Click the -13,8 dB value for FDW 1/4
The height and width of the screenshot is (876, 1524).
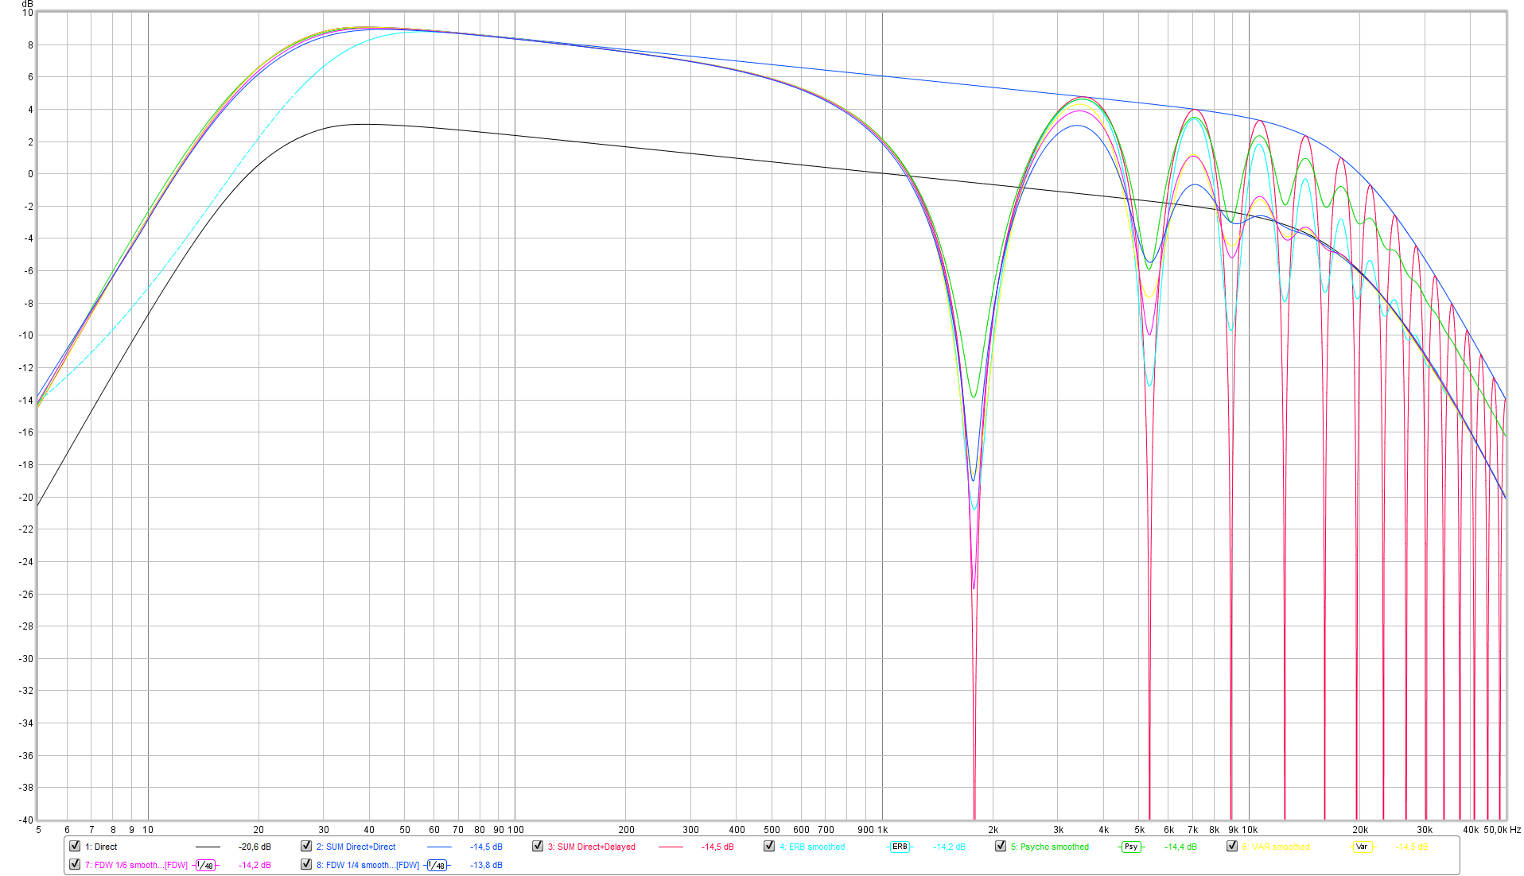[486, 865]
